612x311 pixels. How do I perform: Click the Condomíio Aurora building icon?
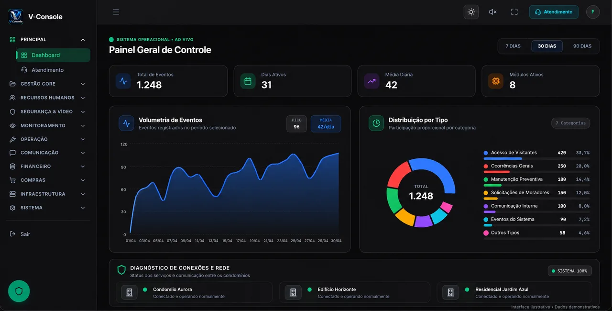coord(129,292)
